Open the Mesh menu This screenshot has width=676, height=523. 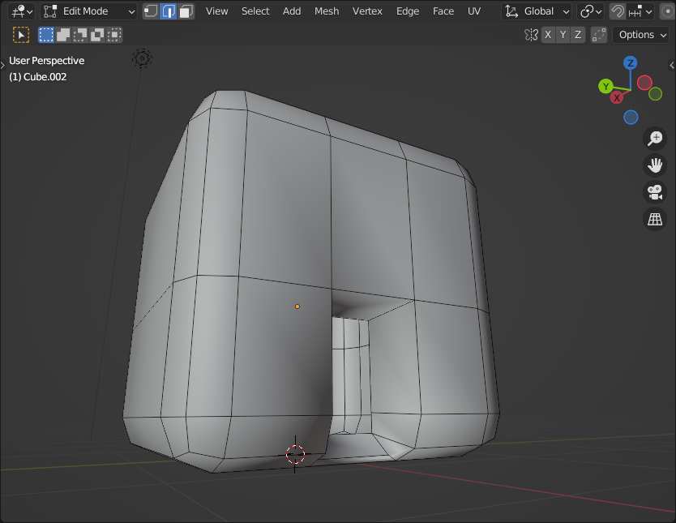click(x=327, y=11)
